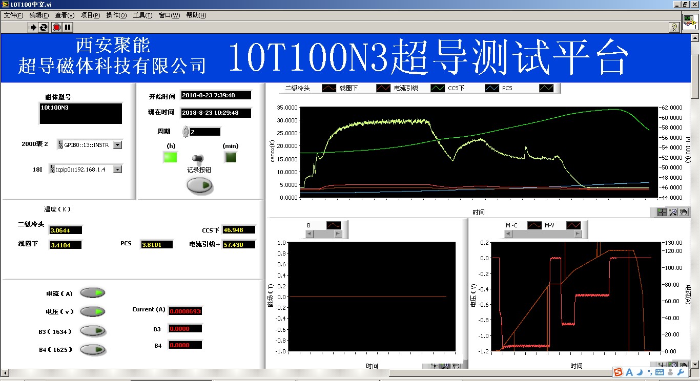The image size is (700, 381).
Task: Flip the (h)/(min) toggle switch
Action: click(197, 158)
